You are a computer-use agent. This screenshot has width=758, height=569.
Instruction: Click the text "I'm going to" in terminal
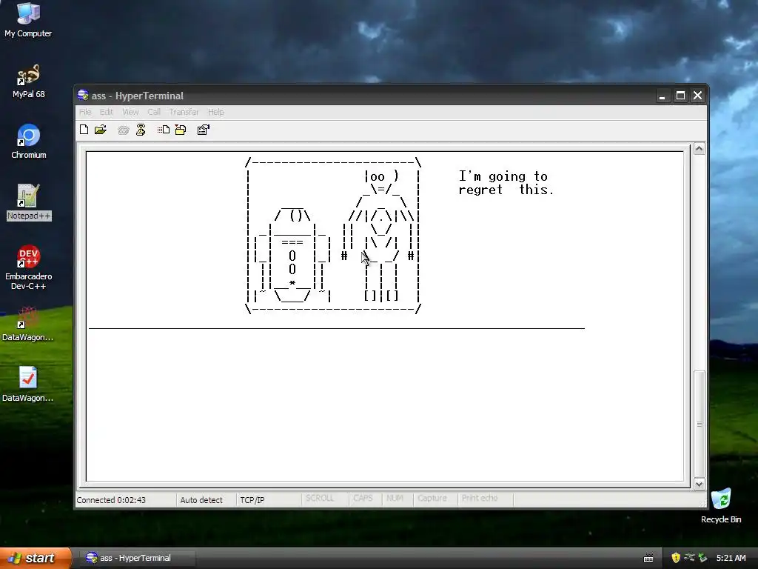click(x=503, y=176)
